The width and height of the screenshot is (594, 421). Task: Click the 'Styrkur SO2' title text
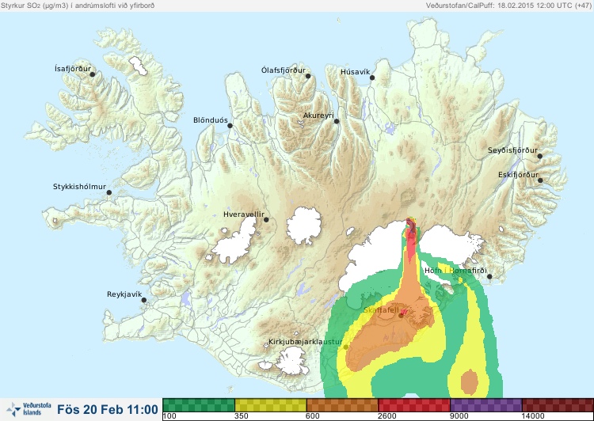pyautogui.click(x=78, y=6)
